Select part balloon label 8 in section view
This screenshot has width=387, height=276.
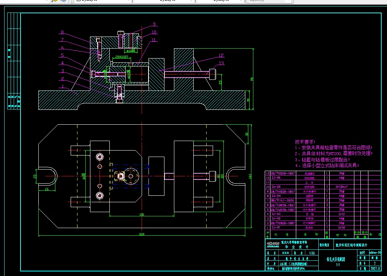point(62,32)
